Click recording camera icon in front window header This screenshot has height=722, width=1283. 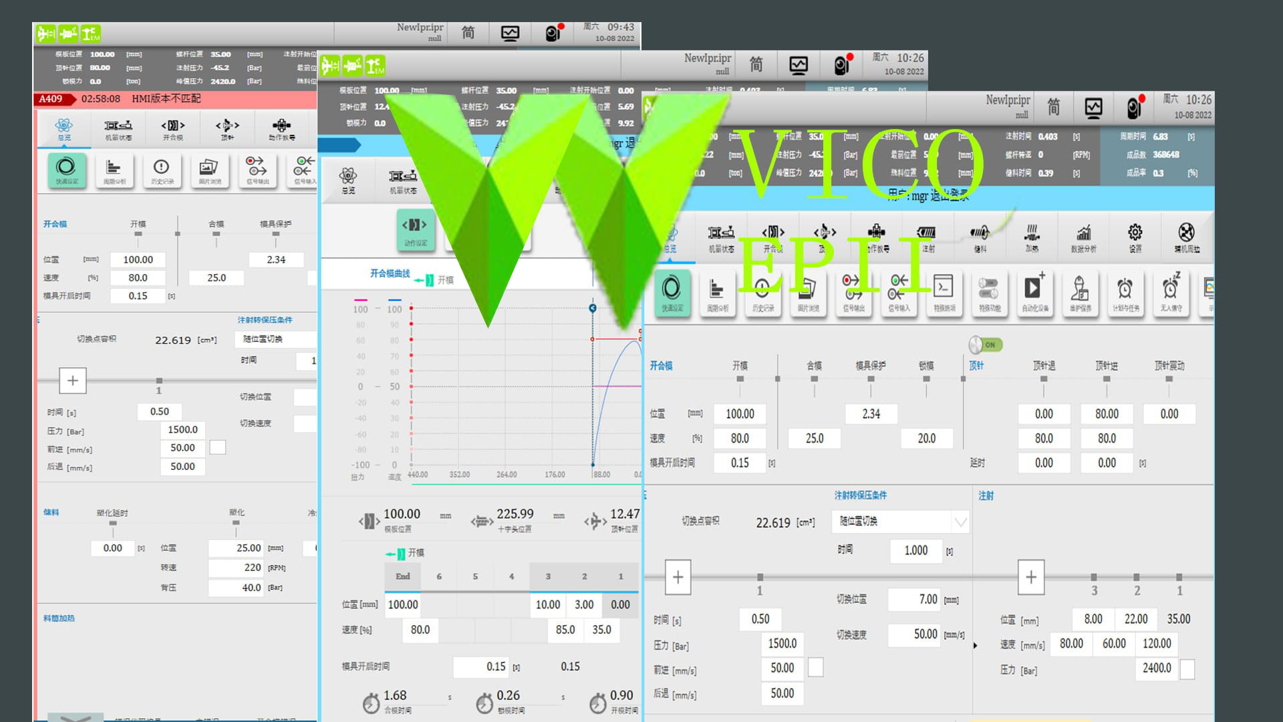click(1135, 107)
